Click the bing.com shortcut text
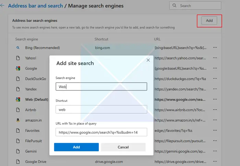This screenshot has height=166, width=240. coord(103,48)
